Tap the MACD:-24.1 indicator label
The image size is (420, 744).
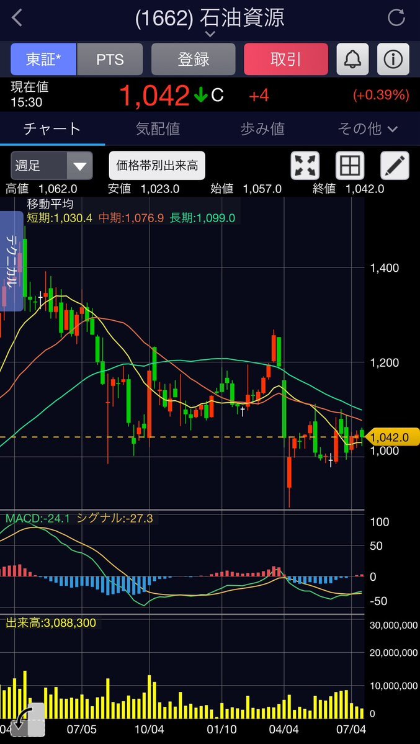click(37, 518)
